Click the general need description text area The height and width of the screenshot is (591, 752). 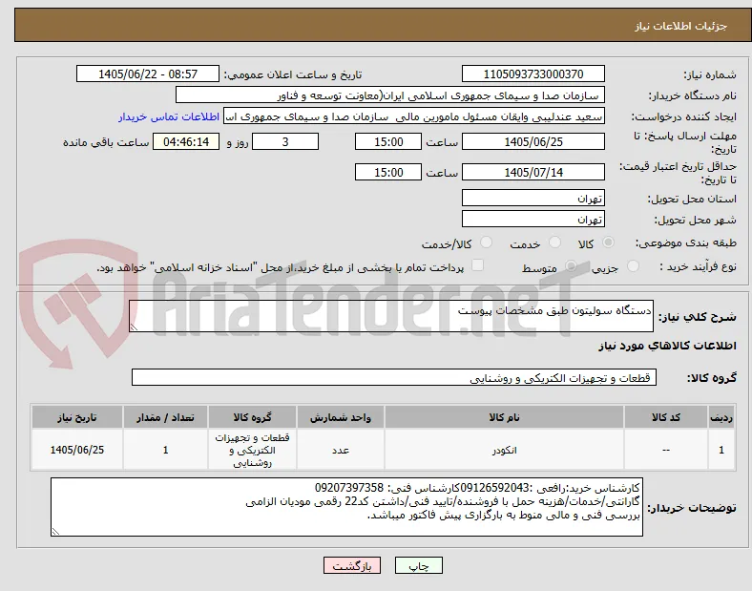(x=391, y=316)
